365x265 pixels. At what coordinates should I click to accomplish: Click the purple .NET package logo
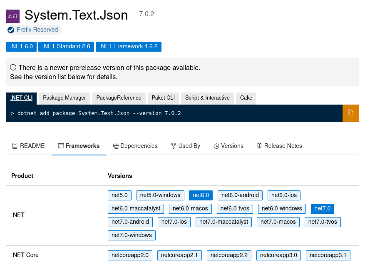click(x=13, y=16)
